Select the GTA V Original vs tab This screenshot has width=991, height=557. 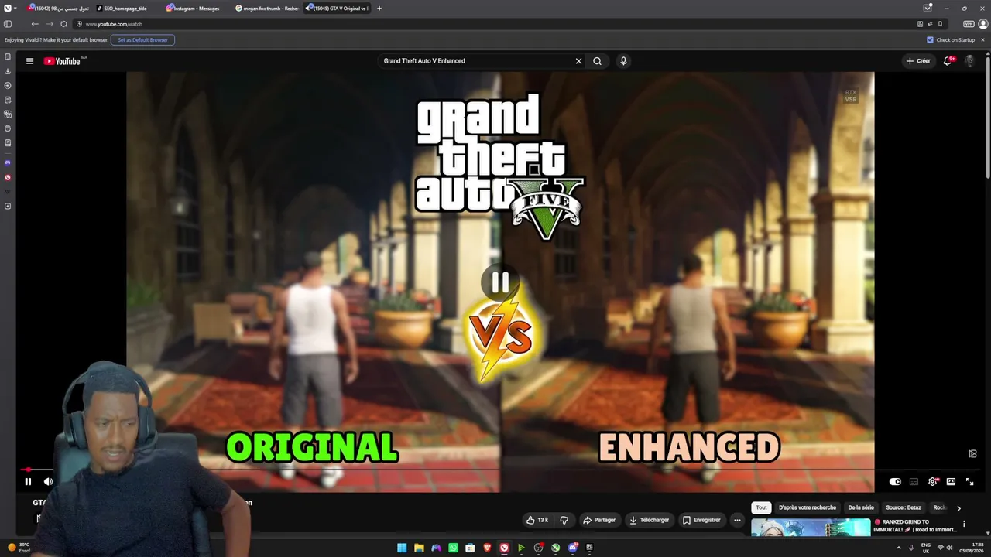click(x=338, y=9)
